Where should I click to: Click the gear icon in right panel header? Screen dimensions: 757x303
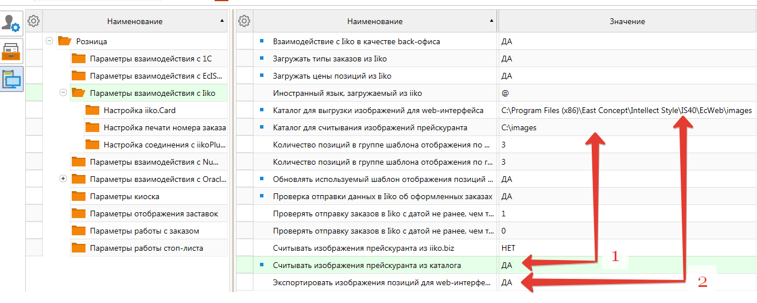click(x=244, y=21)
